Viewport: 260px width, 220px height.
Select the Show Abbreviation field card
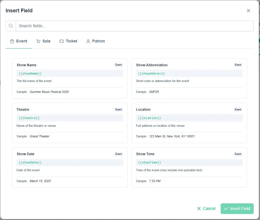coord(189,79)
